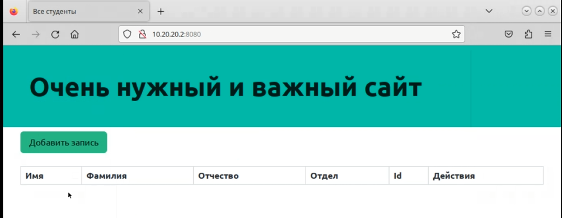List all tabs dropdown arrow
Screen dimensions: 562x218
[489, 11]
